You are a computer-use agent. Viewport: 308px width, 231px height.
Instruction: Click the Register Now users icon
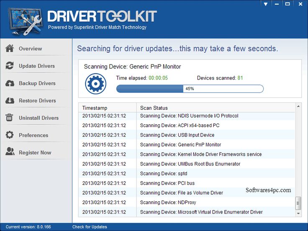pos(10,151)
